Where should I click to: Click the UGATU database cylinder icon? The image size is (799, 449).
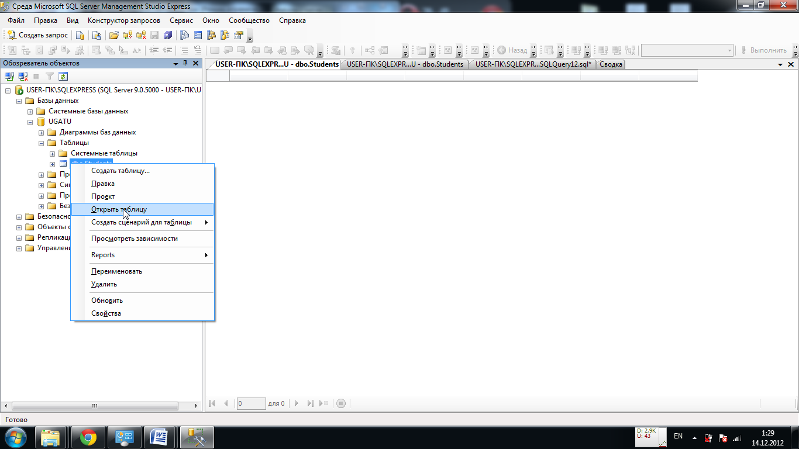click(40, 122)
